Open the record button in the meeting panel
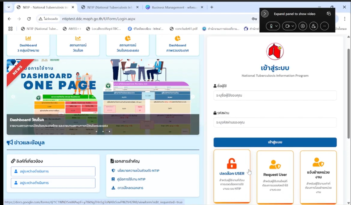The width and height of the screenshot is (351, 205). click(x=303, y=26)
